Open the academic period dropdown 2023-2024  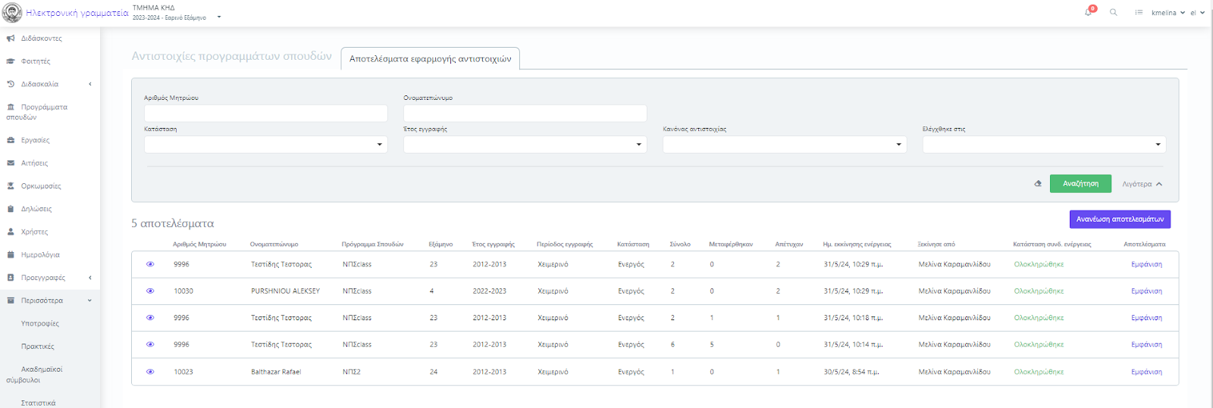click(x=177, y=17)
